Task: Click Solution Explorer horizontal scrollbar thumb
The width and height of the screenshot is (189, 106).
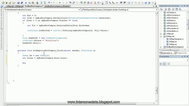Action: [x=170, y=50]
